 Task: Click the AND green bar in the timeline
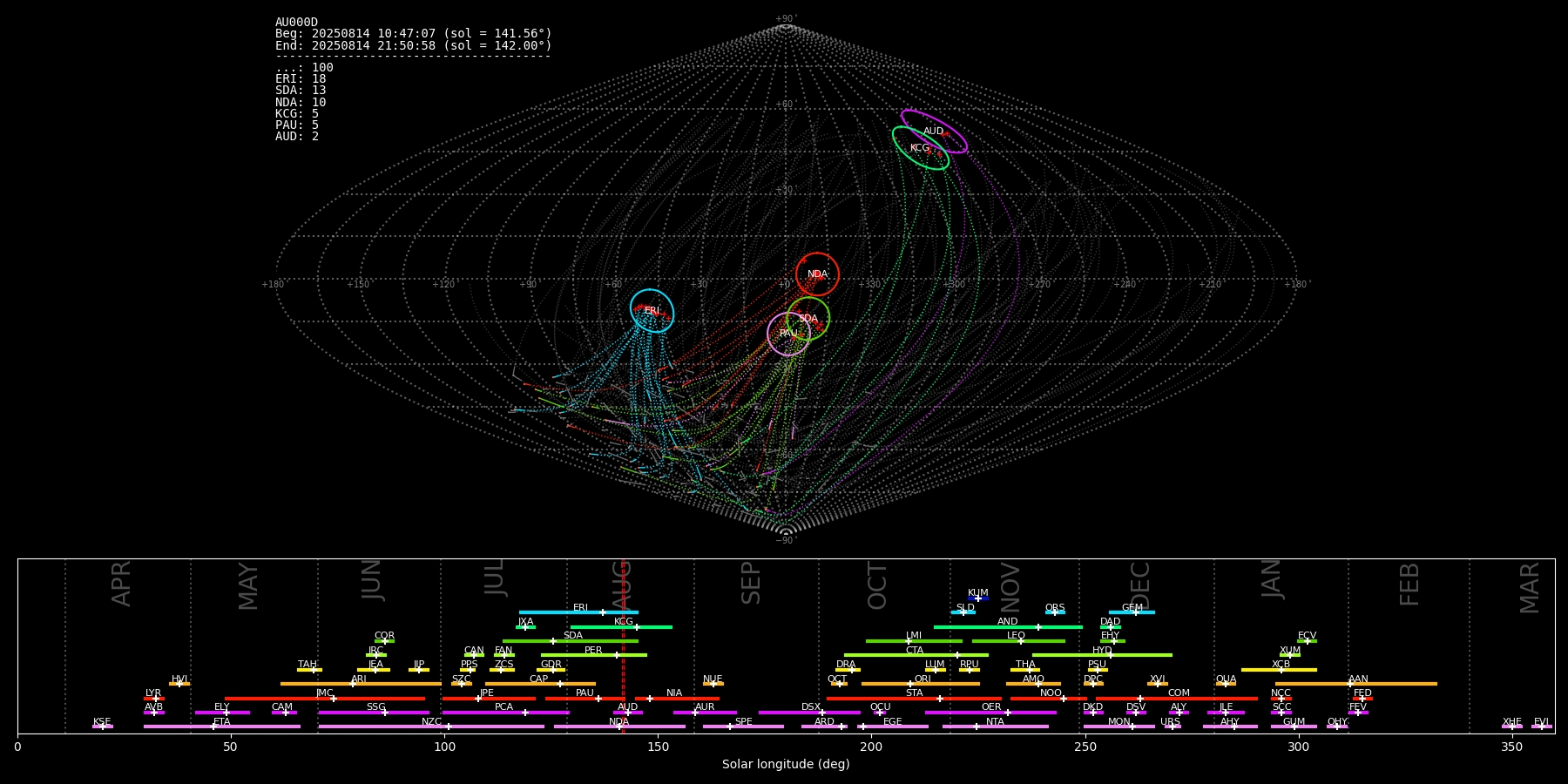point(1008,626)
